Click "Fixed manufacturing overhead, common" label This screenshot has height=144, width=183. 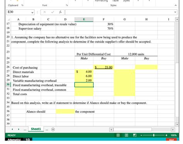[x=39, y=90]
